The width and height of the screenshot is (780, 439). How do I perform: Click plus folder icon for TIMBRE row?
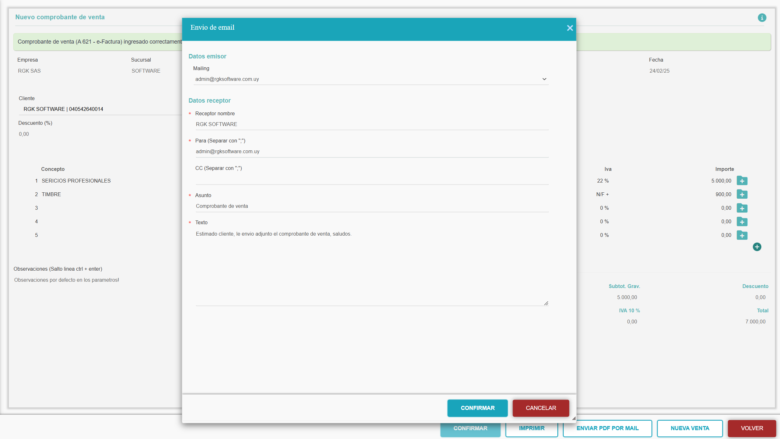coord(742,195)
